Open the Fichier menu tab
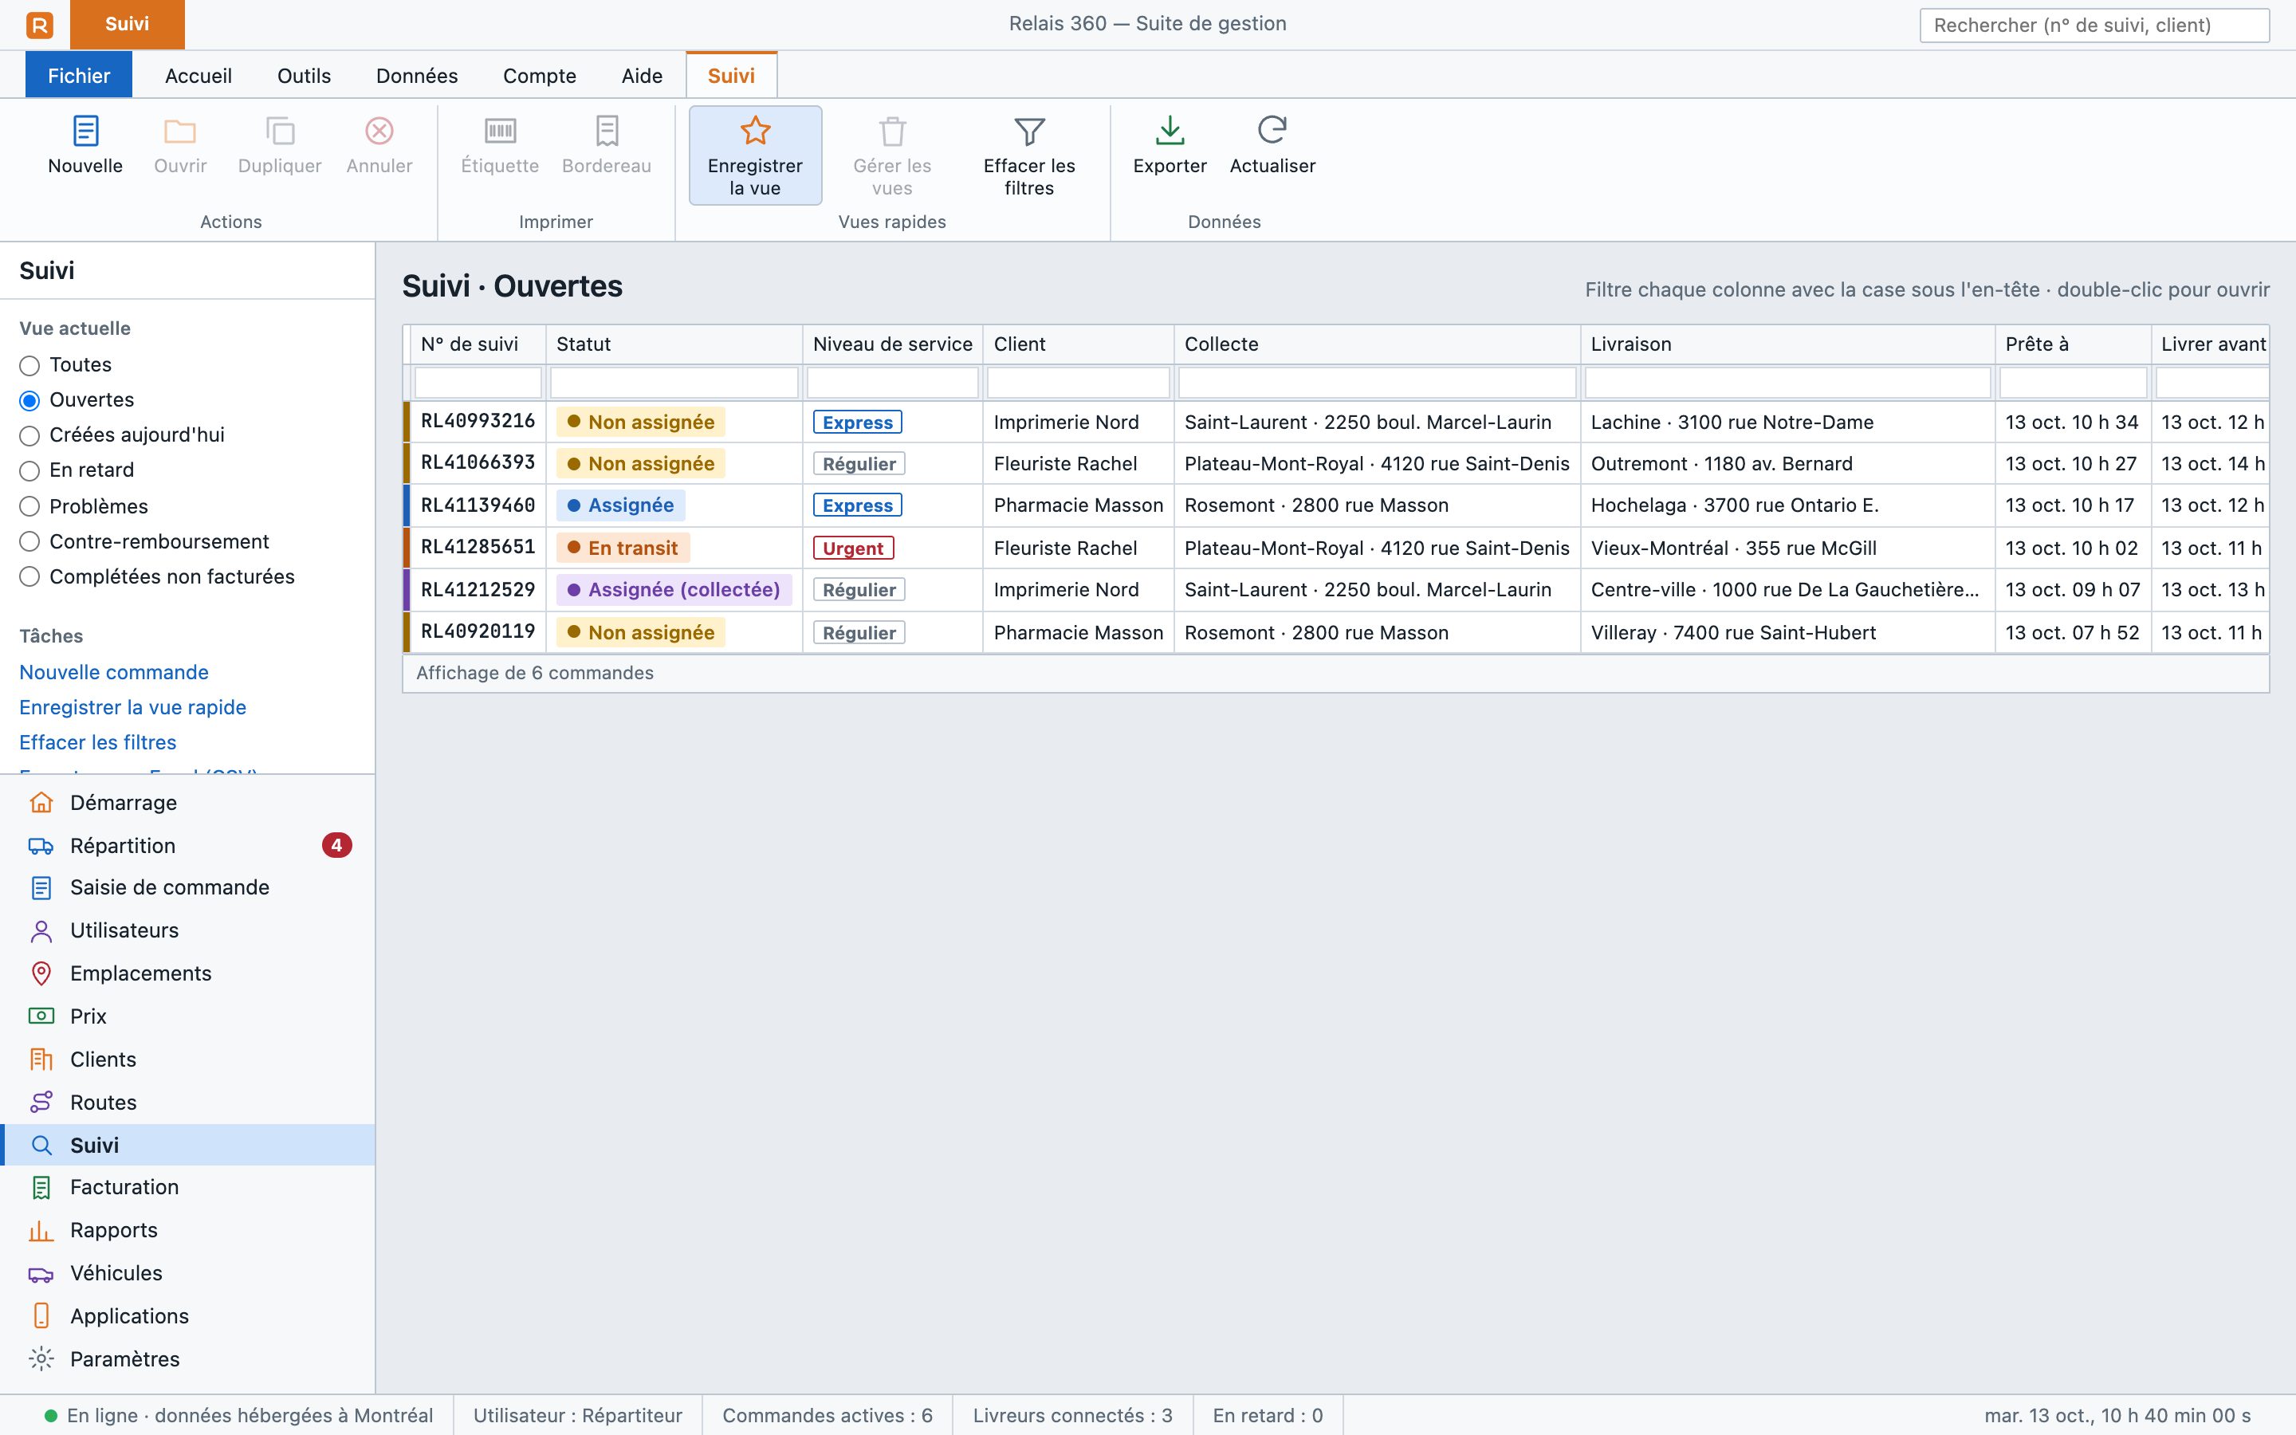Image resolution: width=2296 pixels, height=1435 pixels. point(79,76)
